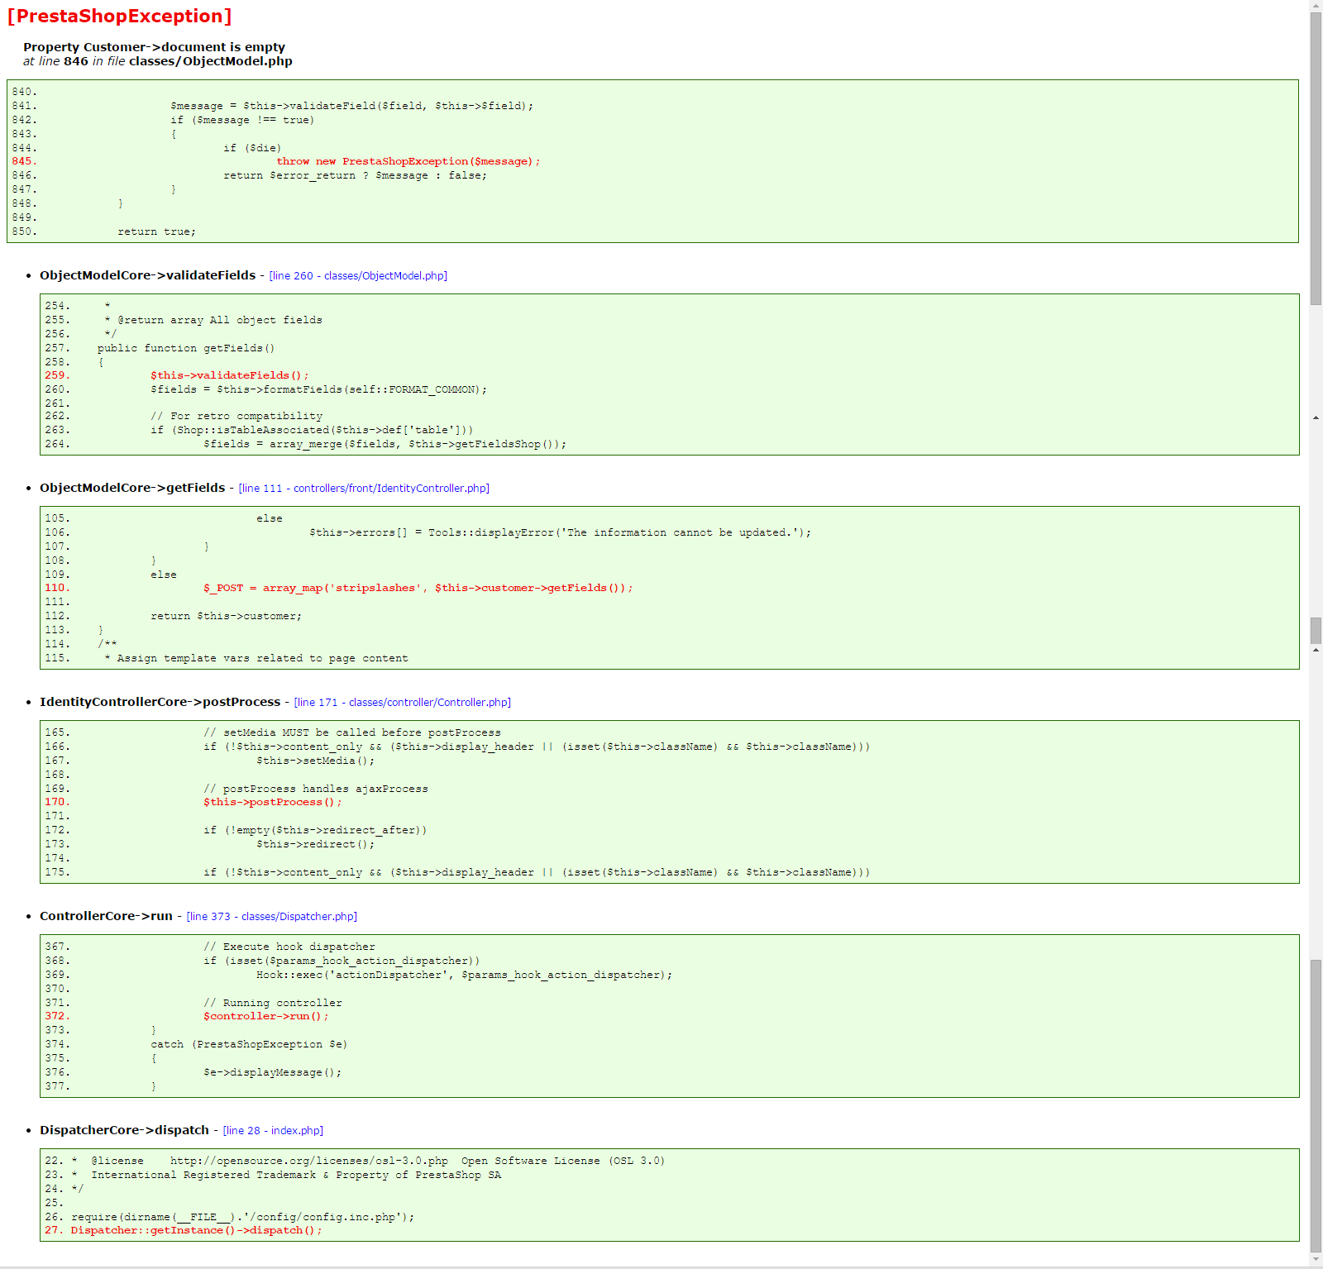Click the "Hook::exec('actionDispatcher'" code line
Screen dimensions: 1323x1269
tap(465, 976)
